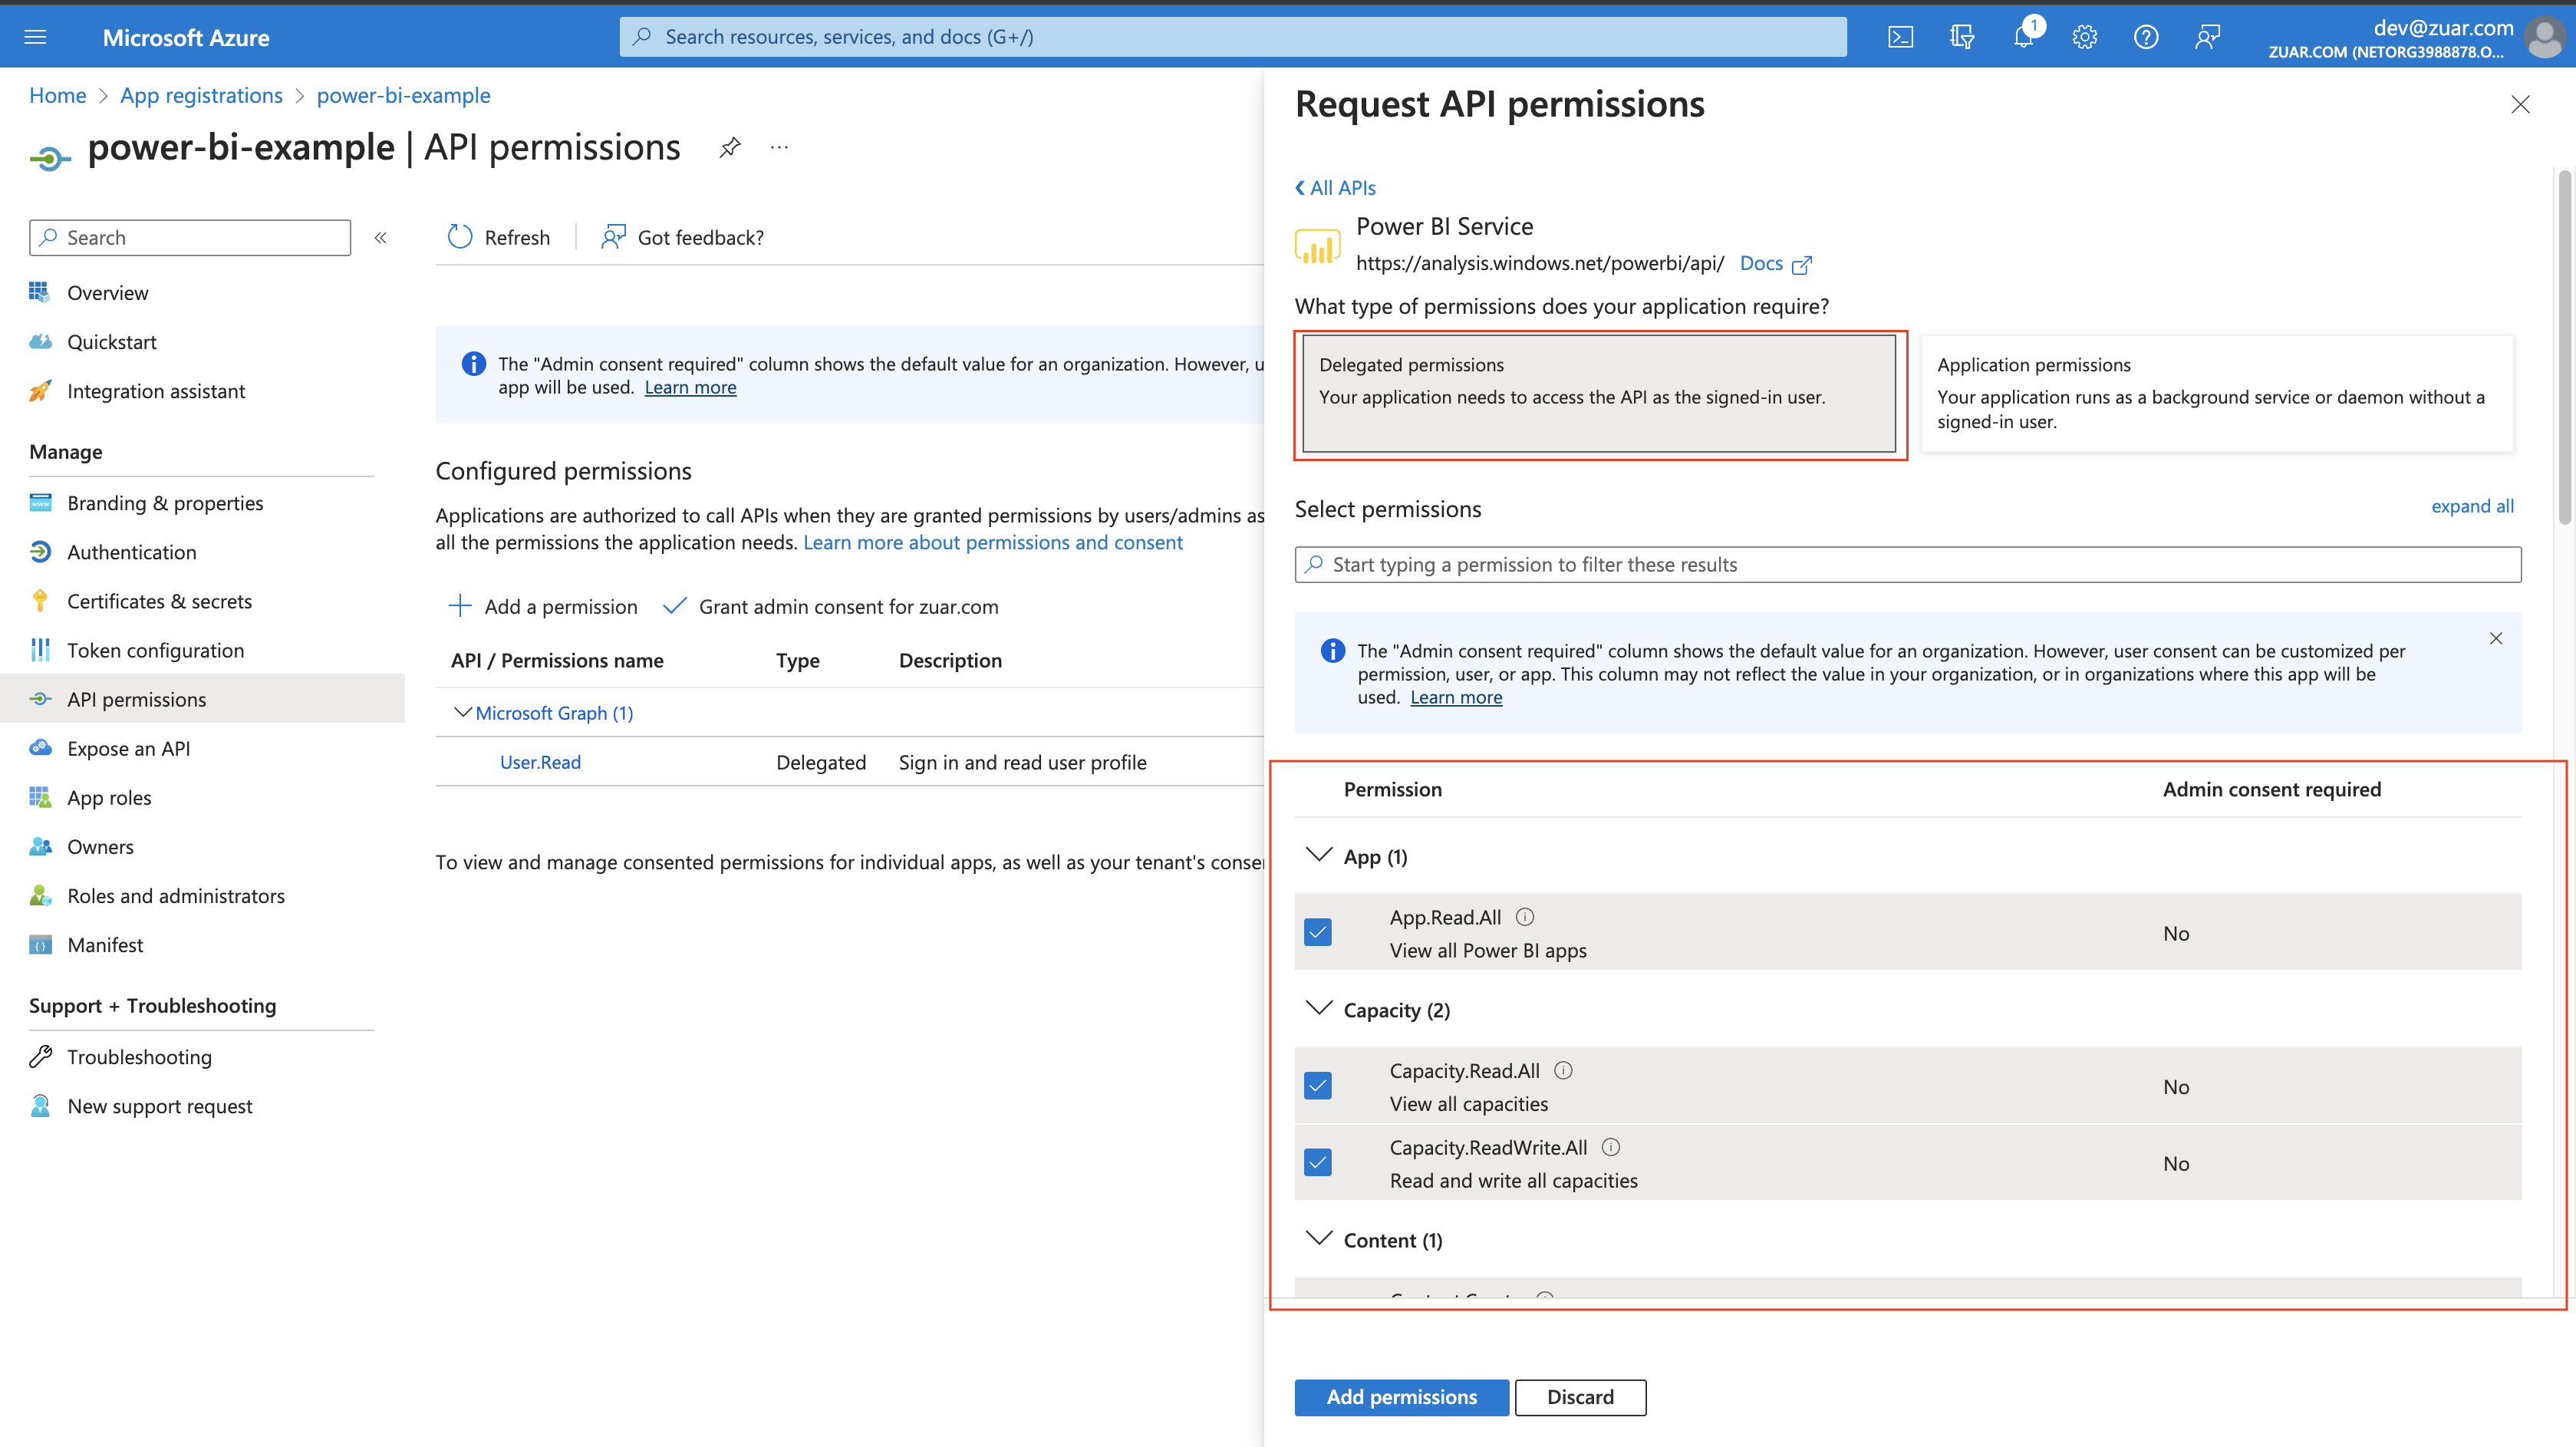This screenshot has height=1447, width=2576.
Task: Click expand all permissions link
Action: pyautogui.click(x=2472, y=506)
